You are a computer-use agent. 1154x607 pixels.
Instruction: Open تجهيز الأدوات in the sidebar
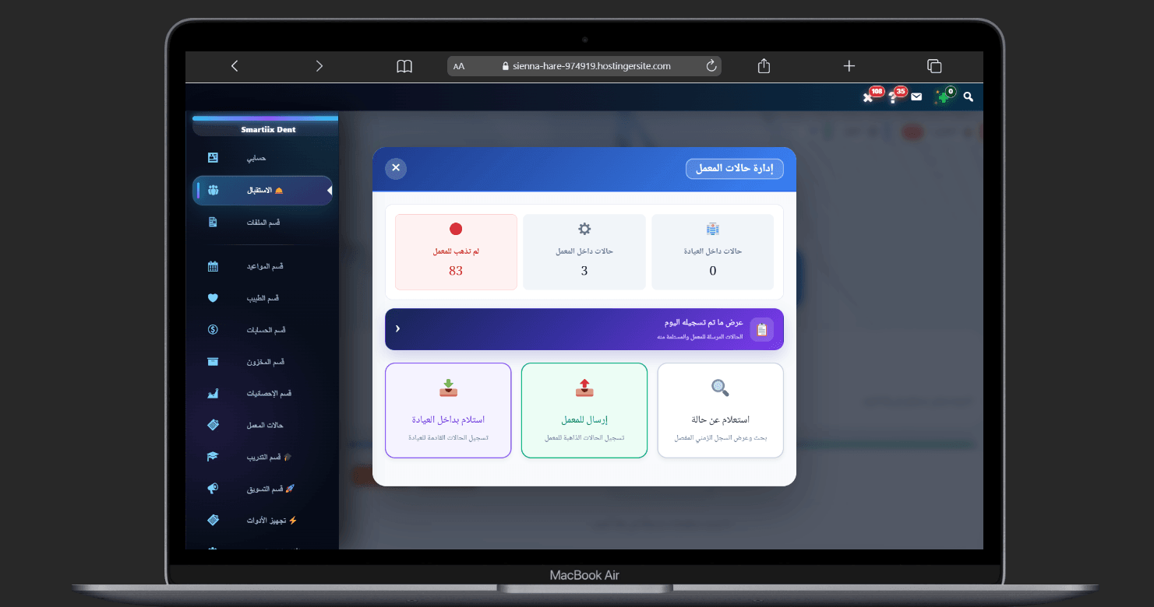263,520
